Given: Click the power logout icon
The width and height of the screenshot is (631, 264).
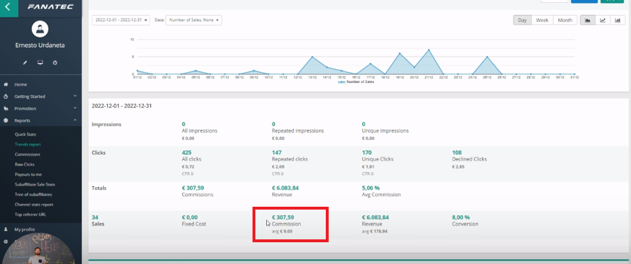Looking at the screenshot, I should 55,63.
